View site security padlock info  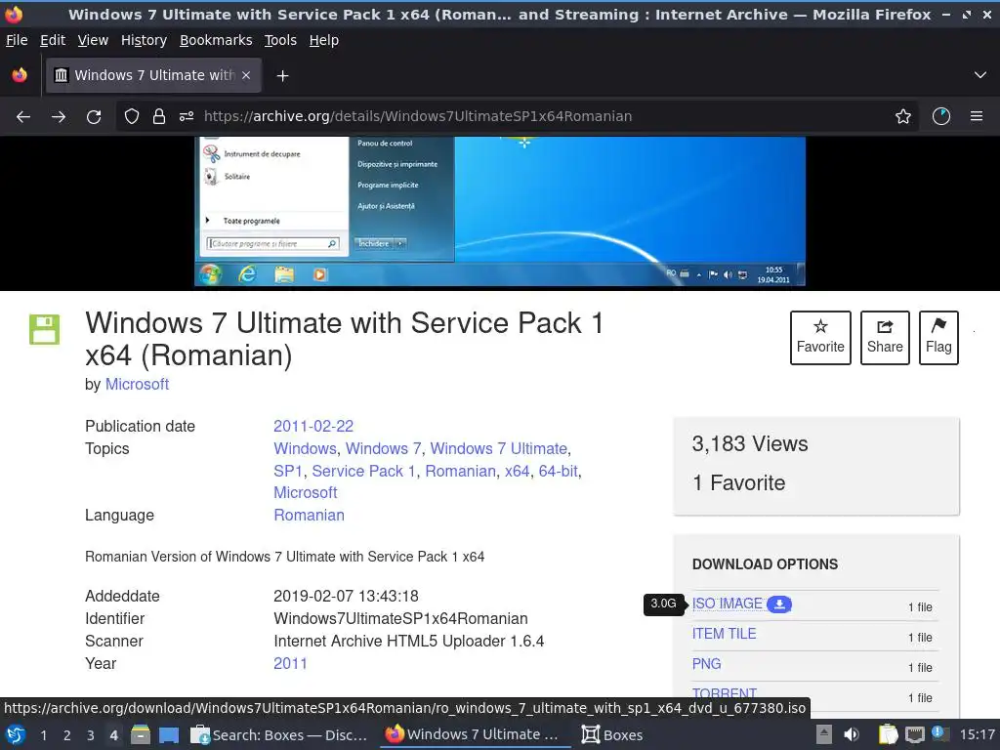pos(159,116)
